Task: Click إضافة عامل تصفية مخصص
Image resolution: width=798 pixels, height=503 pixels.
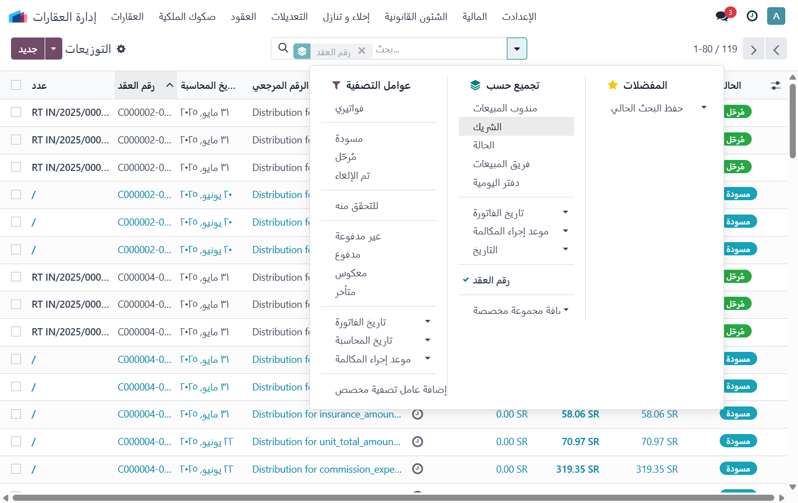Action: 390,389
